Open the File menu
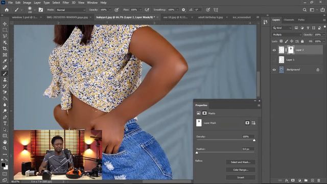Image resolution: width=327 pixels, height=184 pixels. point(10,3)
